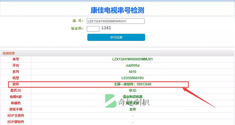235x125 pixels.
Task: Select the platform value rtd2995d
Action: pyautogui.click(x=133, y=65)
